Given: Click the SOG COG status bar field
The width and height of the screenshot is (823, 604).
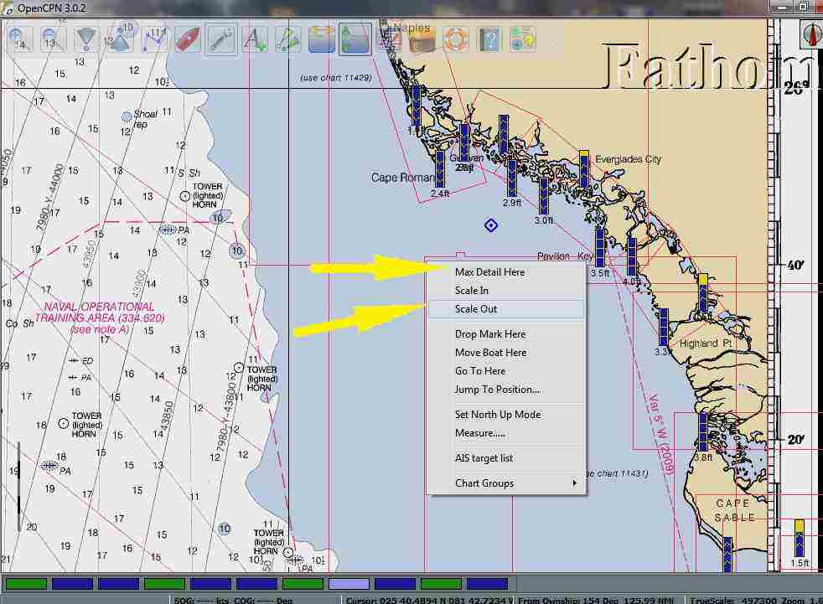Looking at the screenshot, I should click(255, 600).
